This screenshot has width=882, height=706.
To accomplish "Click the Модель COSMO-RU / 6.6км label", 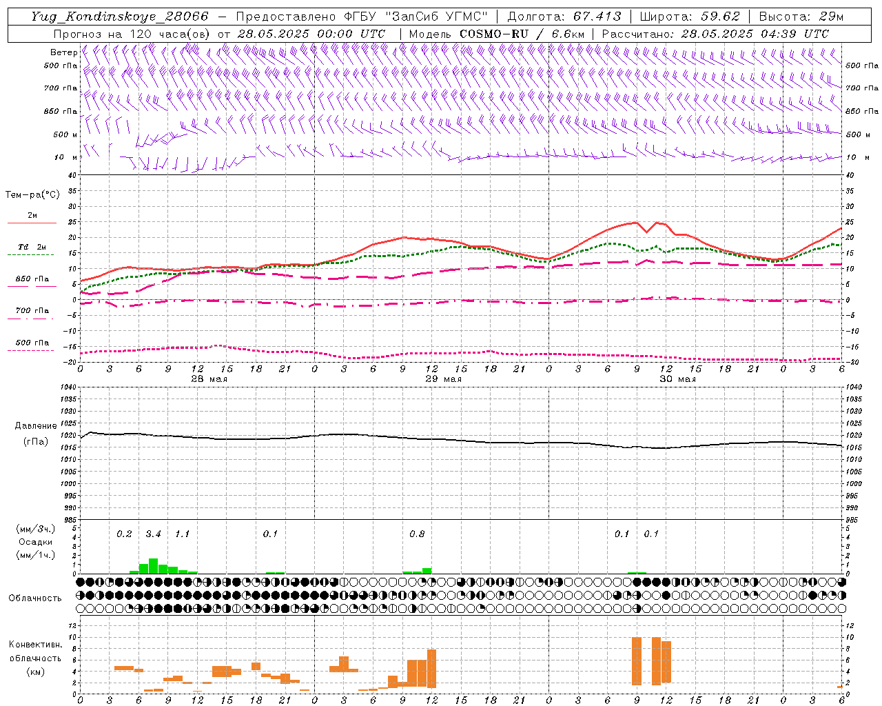I will 496,34.
